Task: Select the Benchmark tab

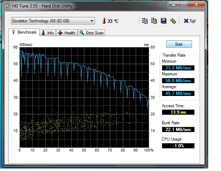Action: [24, 32]
